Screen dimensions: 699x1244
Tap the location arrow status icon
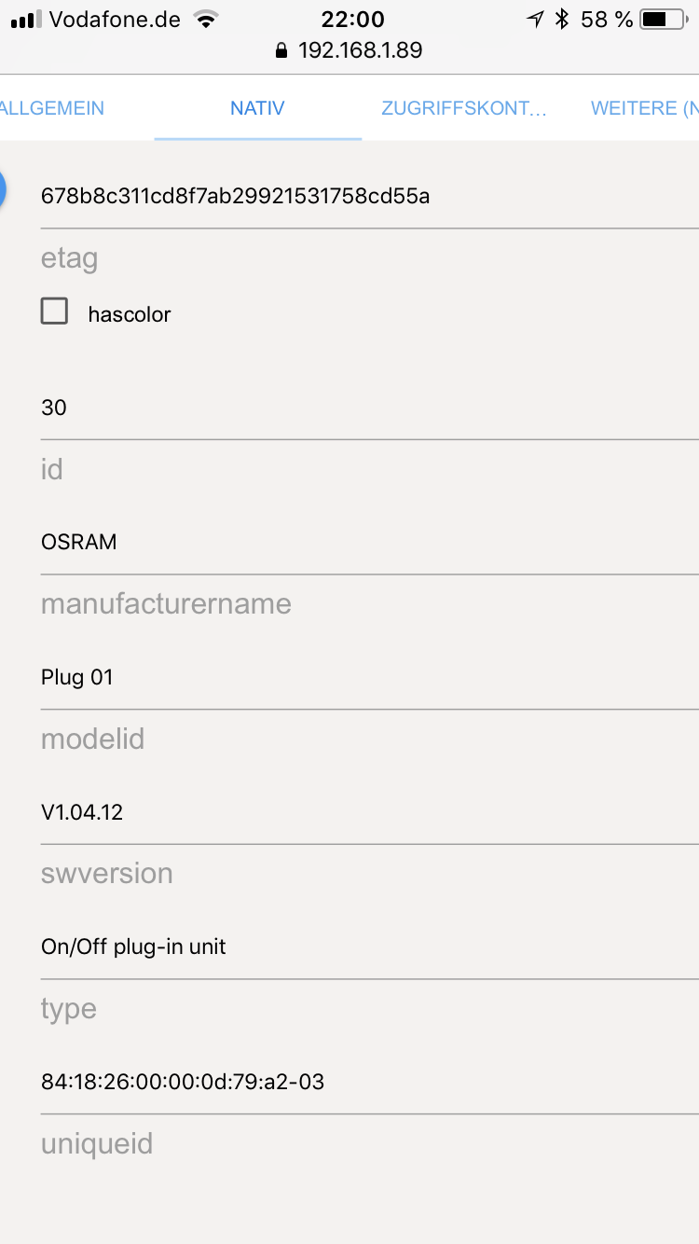pos(535,19)
